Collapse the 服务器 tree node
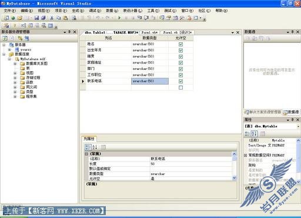The width and height of the screenshot is (301, 218). (4, 45)
